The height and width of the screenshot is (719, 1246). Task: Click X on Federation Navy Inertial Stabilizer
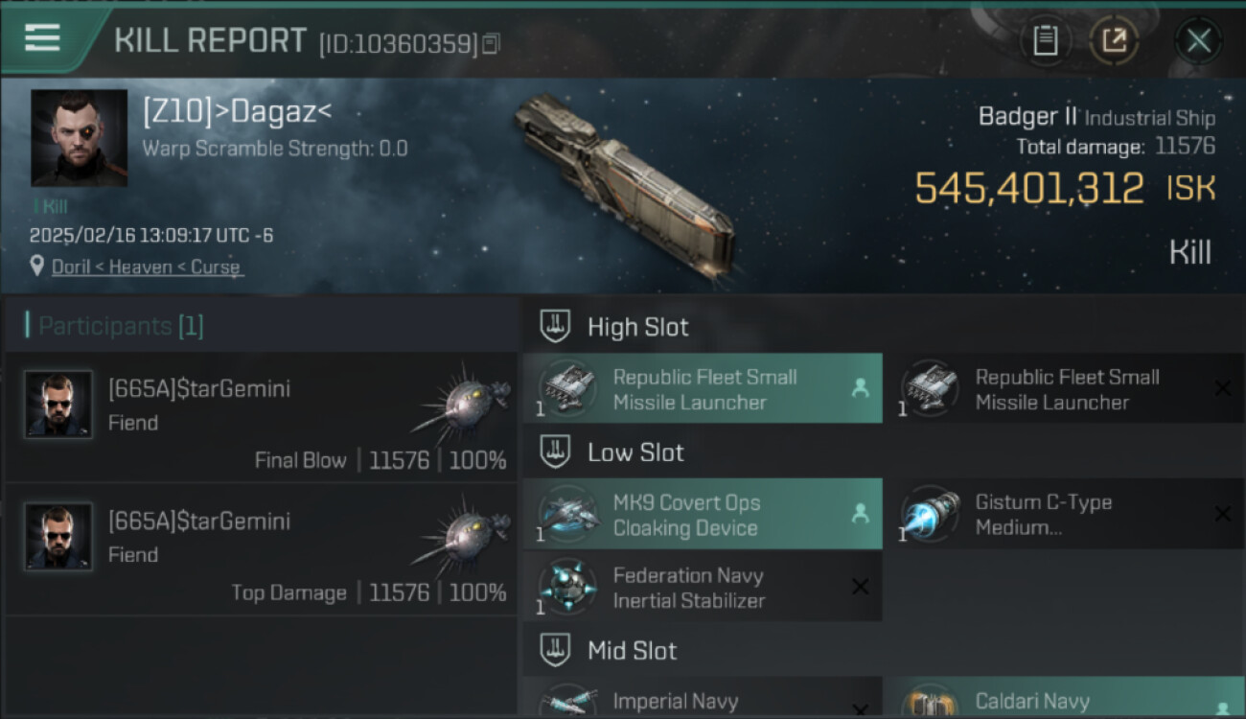pos(861,587)
